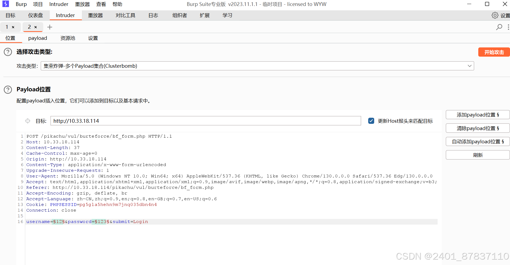Screen dimensions: 510x265
Task: Click the §12§ username payload marker
Action: point(59,222)
